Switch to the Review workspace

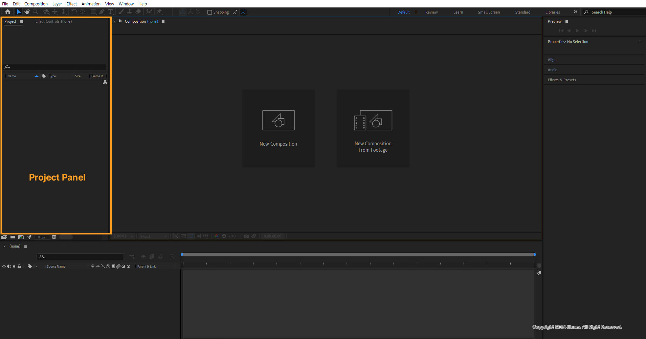pyautogui.click(x=431, y=12)
